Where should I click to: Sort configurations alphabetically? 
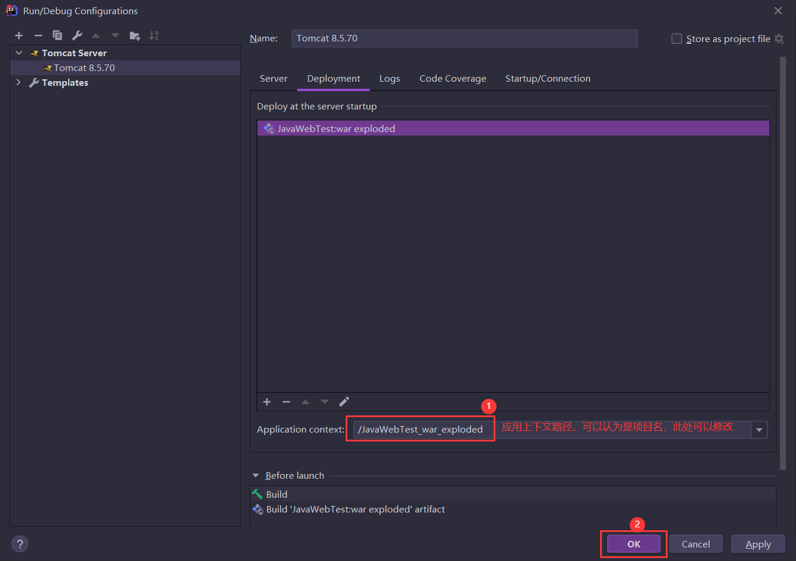click(154, 36)
